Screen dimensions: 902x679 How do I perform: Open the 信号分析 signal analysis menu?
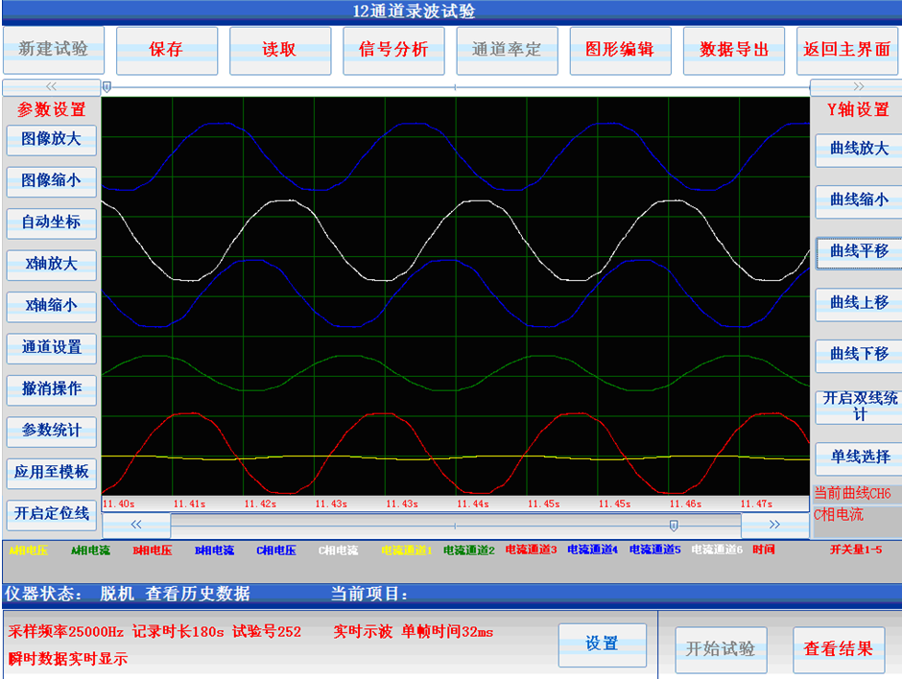[393, 50]
